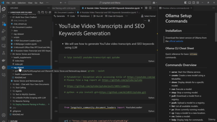Expand 10. RAG - Chat with Your Own Documents

pos(11,84)
